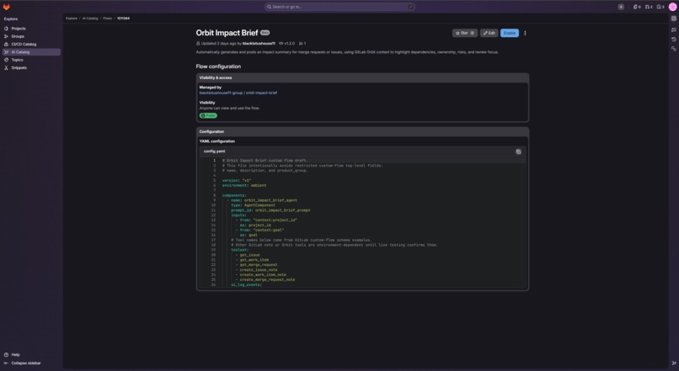This screenshot has height=371, width=679.
Task: Click the 'environment: ambient' code line
Action: coord(244,185)
